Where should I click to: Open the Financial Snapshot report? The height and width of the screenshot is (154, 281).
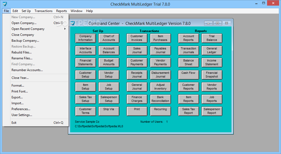tap(212, 75)
